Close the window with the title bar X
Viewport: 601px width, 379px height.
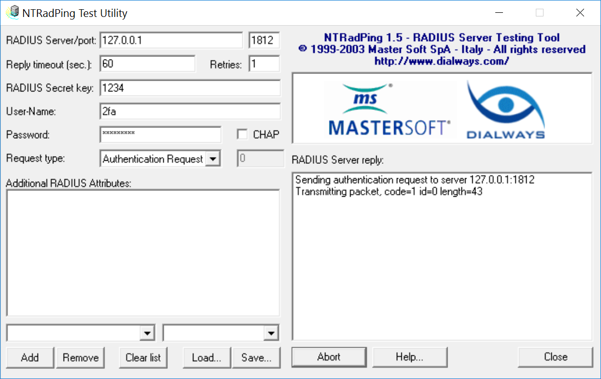click(580, 13)
